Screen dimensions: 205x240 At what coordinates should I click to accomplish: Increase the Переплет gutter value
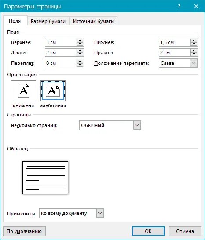click(80, 61)
